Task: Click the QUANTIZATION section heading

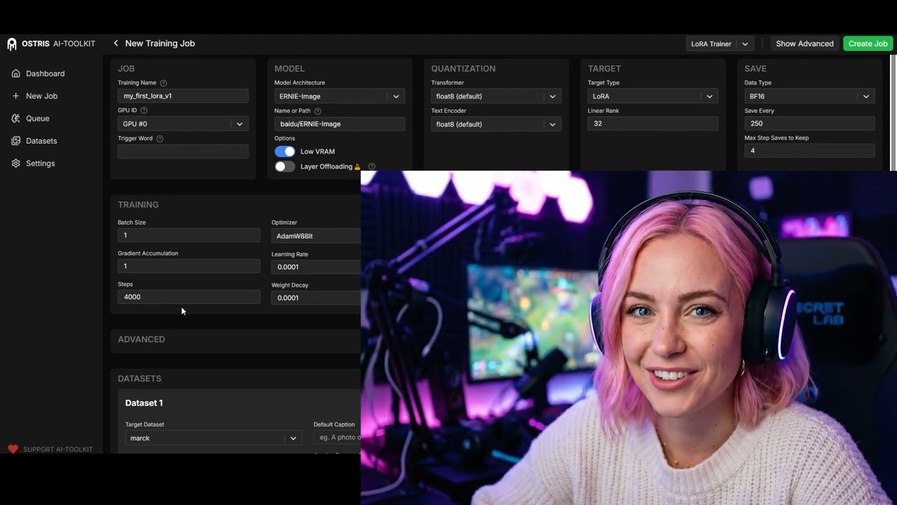Action: (x=463, y=69)
